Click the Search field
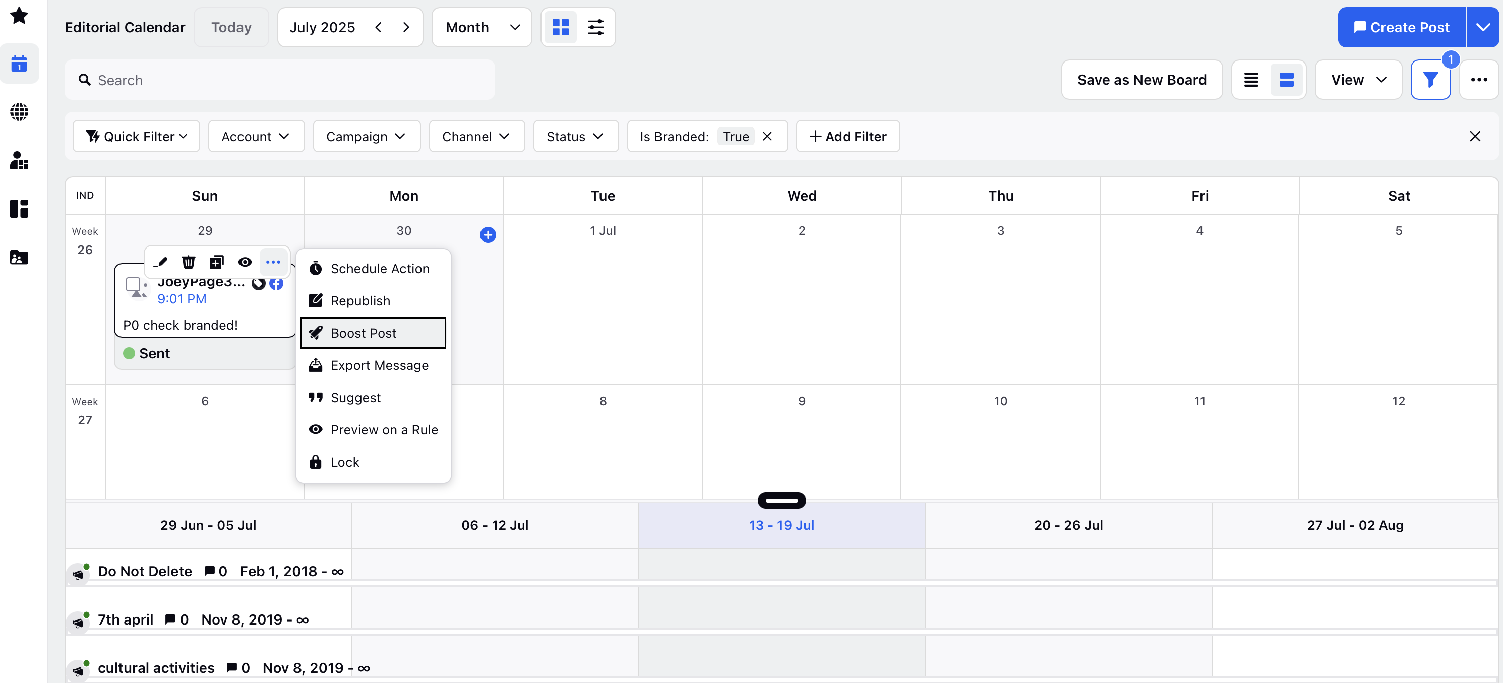This screenshot has height=683, width=1503. [280, 80]
